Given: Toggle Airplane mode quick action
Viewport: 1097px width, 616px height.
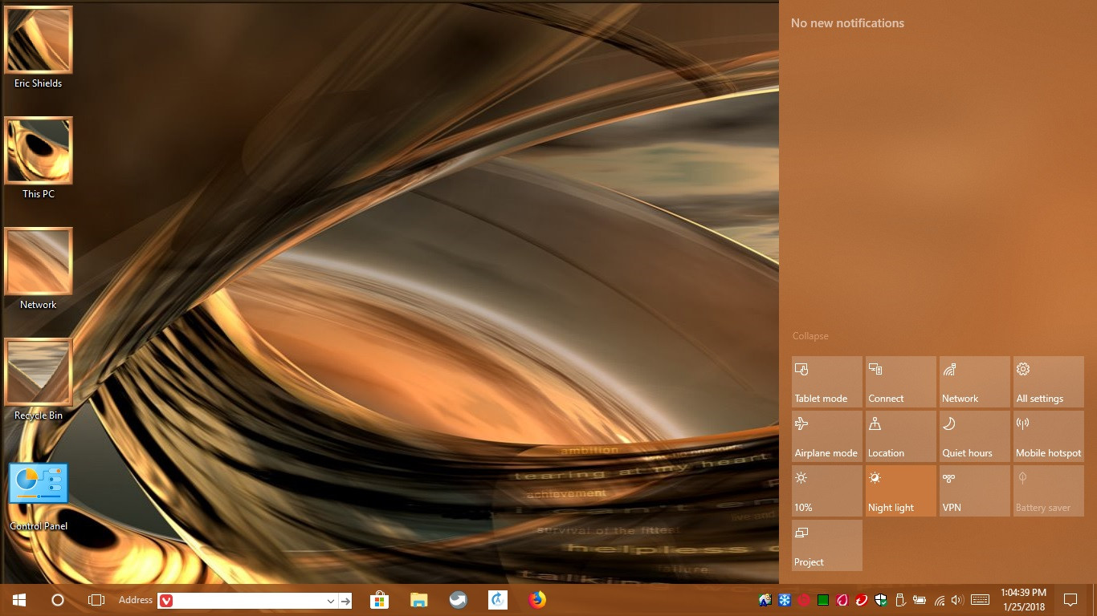Looking at the screenshot, I should [827, 436].
